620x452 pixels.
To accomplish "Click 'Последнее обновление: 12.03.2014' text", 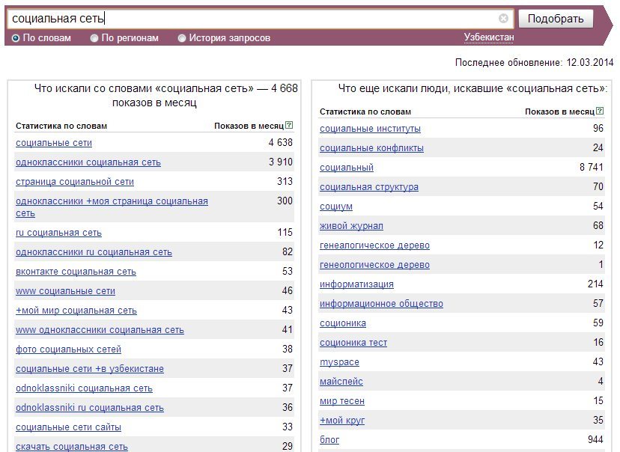I will 534,62.
